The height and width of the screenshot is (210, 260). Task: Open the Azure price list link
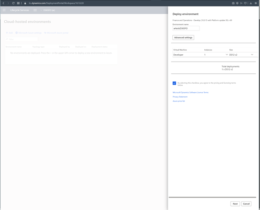[179, 101]
